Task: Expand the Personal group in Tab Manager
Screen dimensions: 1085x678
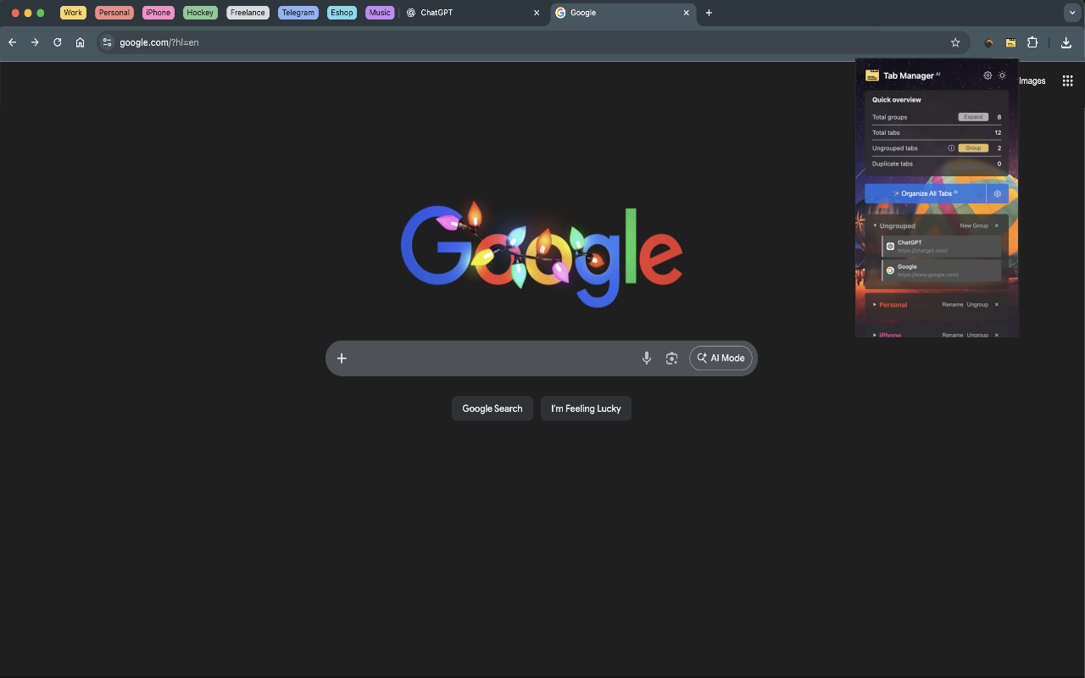Action: [875, 304]
